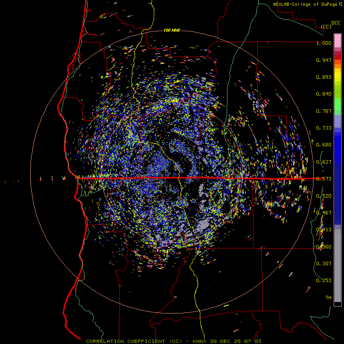Image resolution: width=344 pixels, height=344 pixels.
Task: Pick the light periwinkle color bar segment
Action: [x=338, y=121]
